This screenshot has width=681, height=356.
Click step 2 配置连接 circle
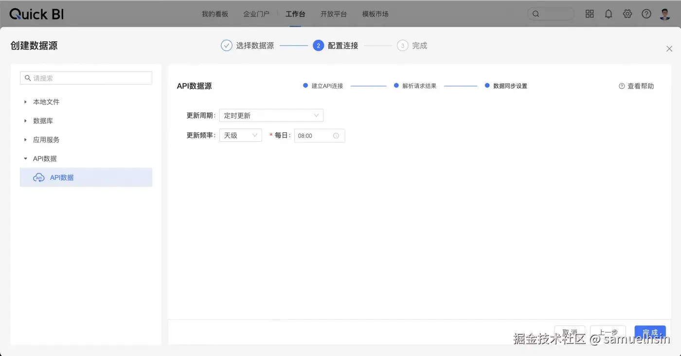pos(319,46)
